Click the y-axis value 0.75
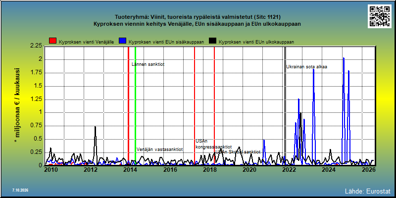Viewport: 396px width, 198px height. (36, 126)
